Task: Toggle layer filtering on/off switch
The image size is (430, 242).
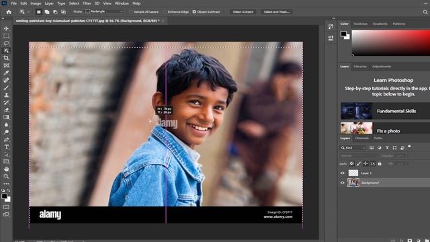Action: pyautogui.click(x=409, y=147)
